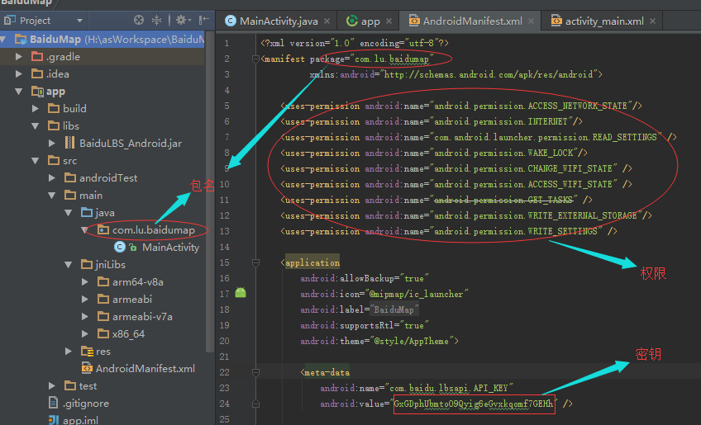
Task: Close the activity_main.xml tab
Action: point(653,21)
